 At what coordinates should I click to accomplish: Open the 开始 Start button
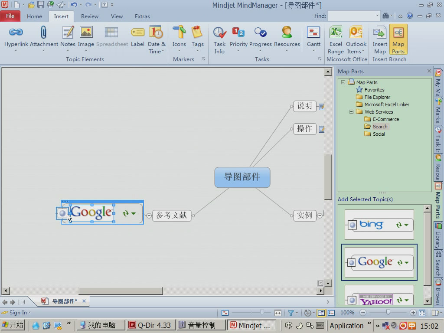point(13,325)
